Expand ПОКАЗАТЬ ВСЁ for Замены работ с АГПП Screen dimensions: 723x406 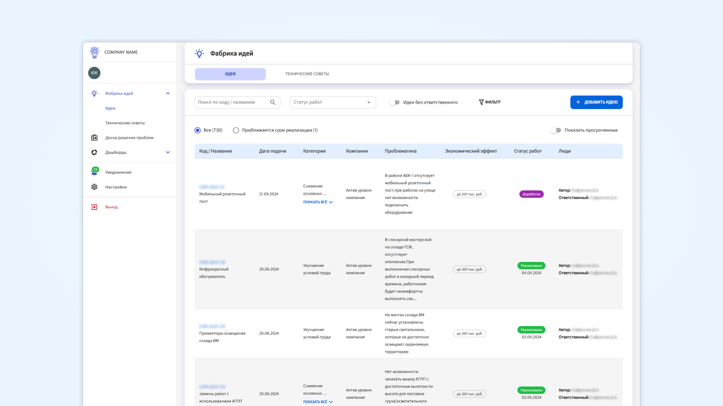click(318, 401)
